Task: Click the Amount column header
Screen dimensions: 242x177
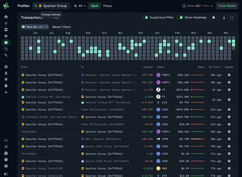Action: tap(148, 67)
